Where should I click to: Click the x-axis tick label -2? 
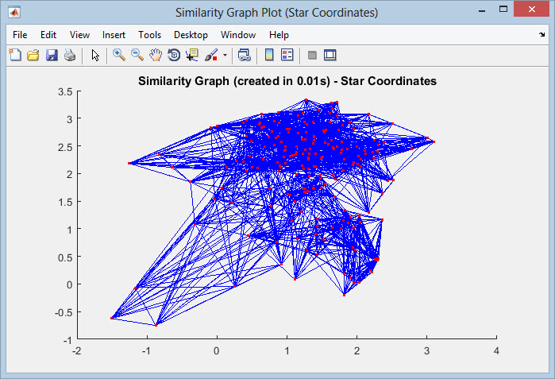[x=76, y=350]
